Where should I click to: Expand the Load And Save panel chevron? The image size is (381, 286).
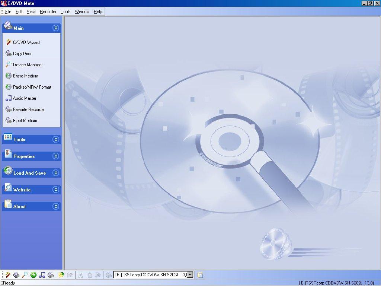[x=56, y=173]
